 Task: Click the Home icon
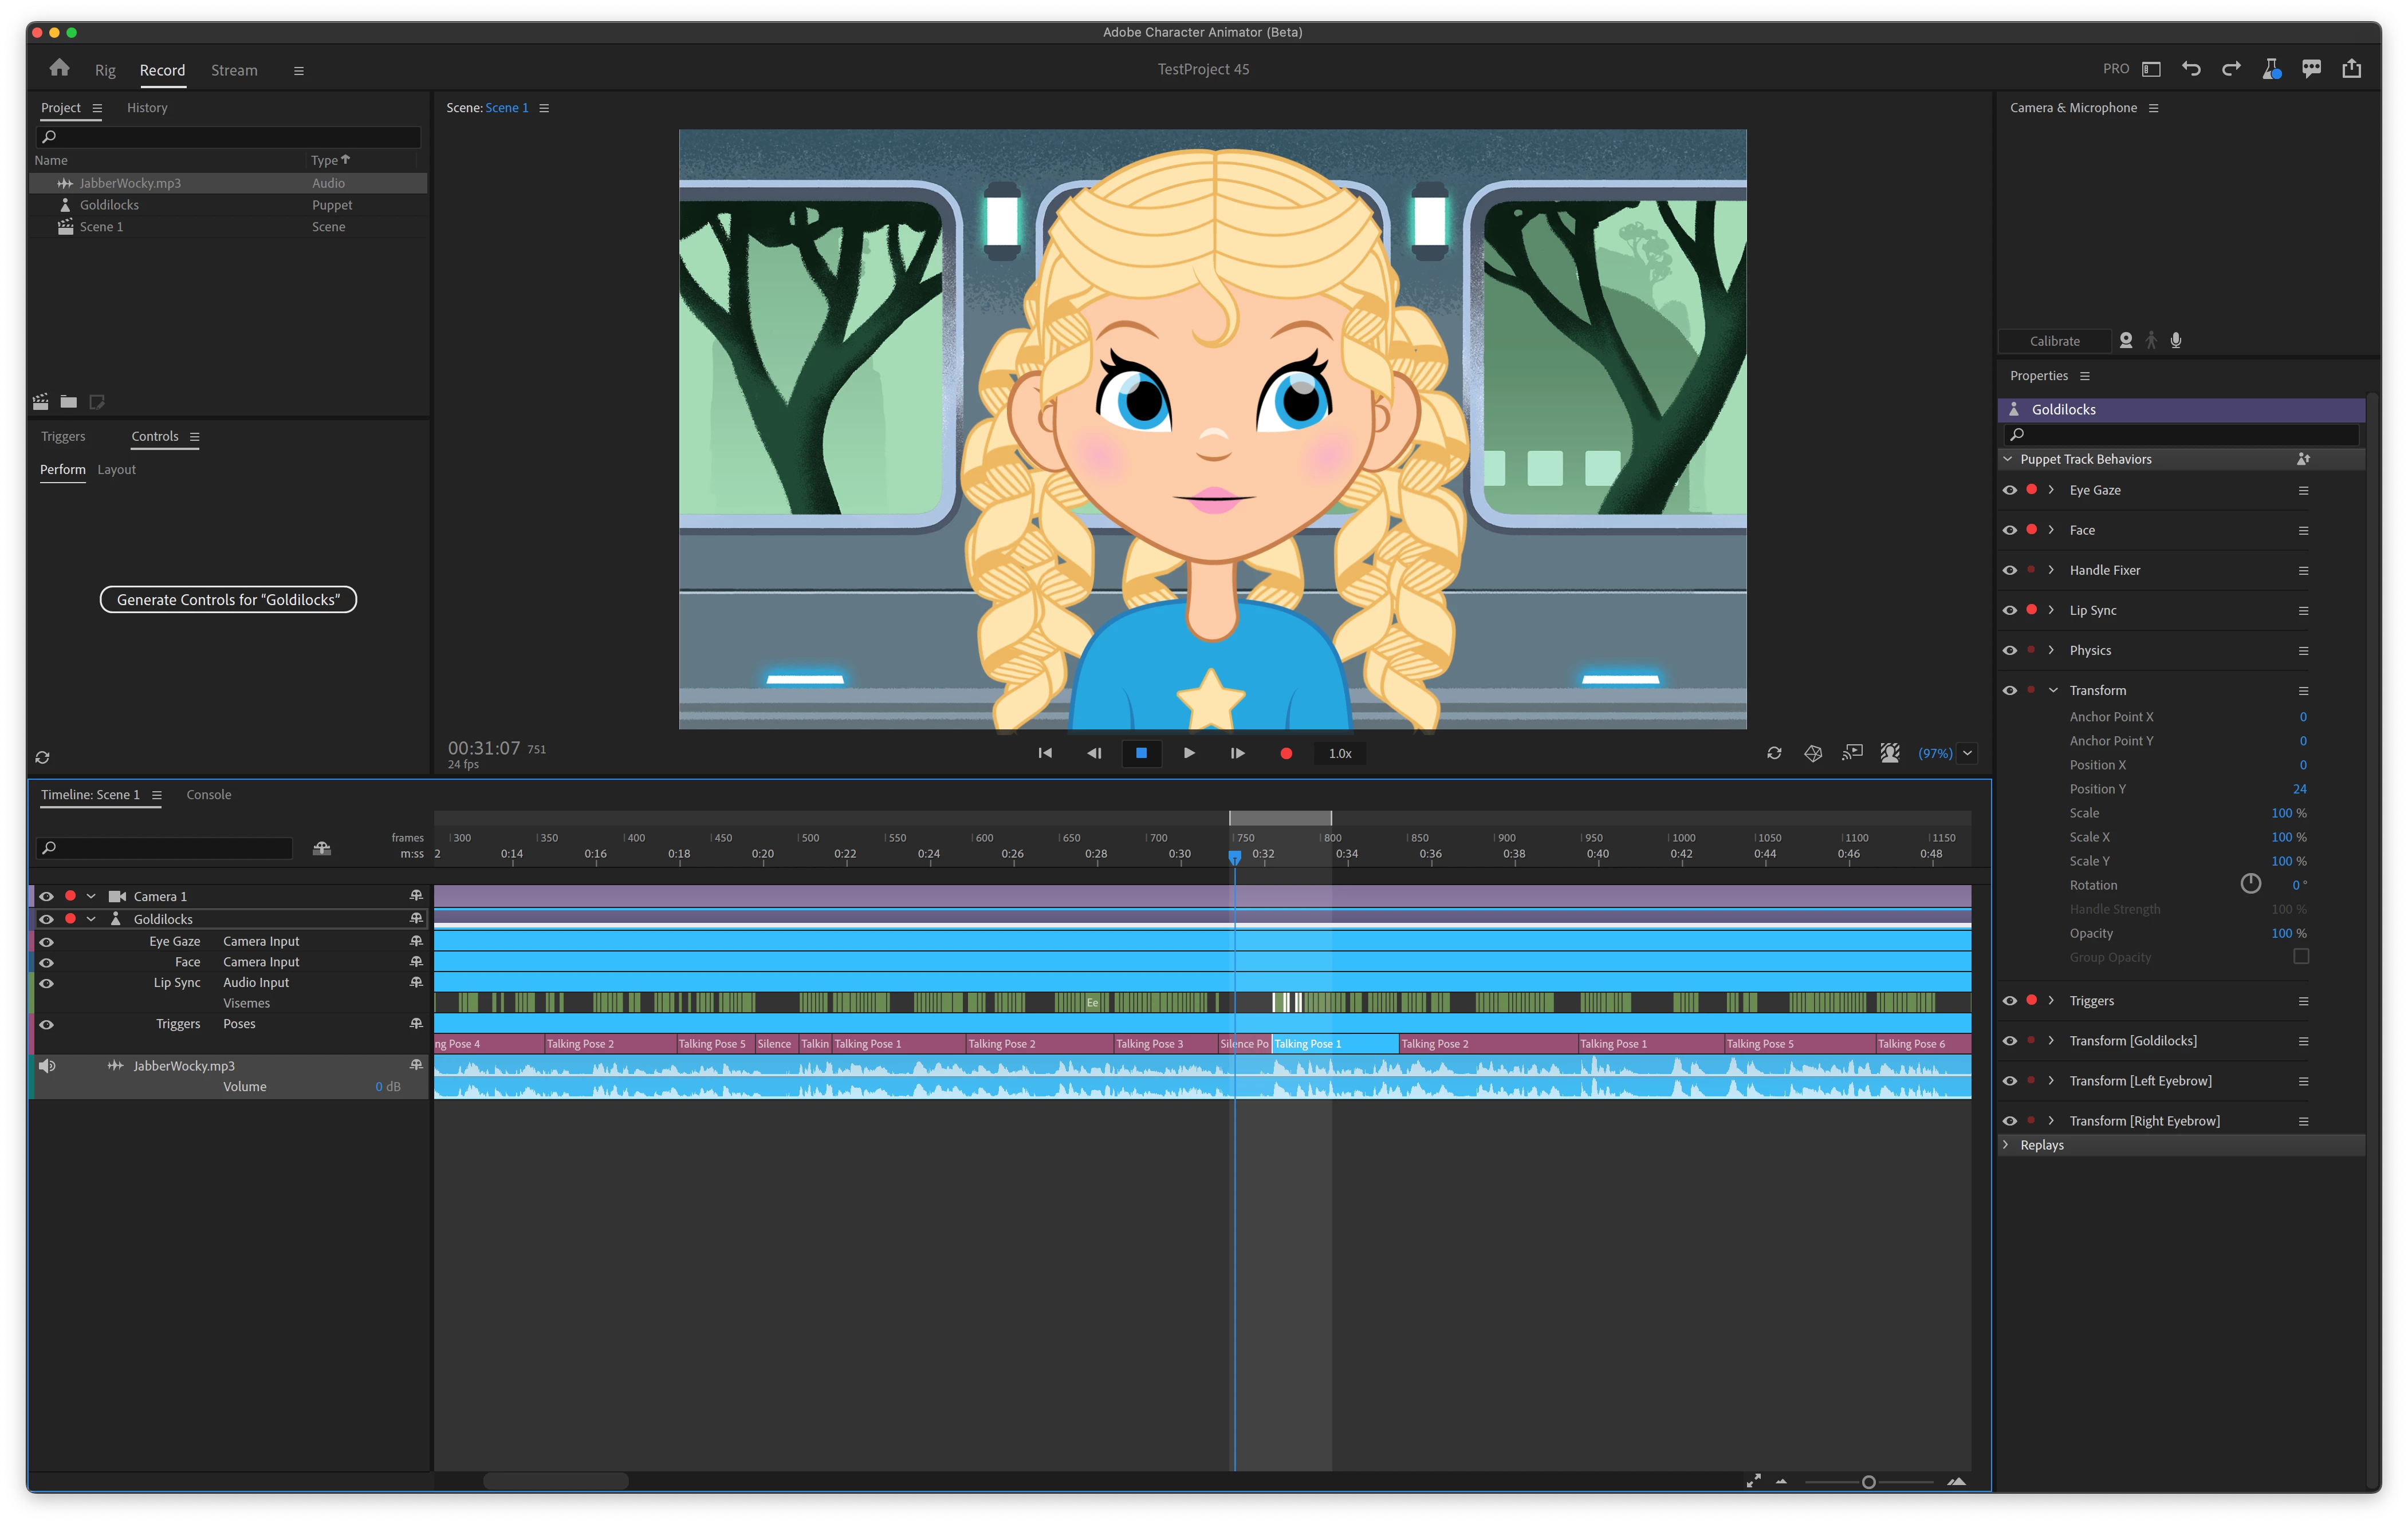(59, 68)
